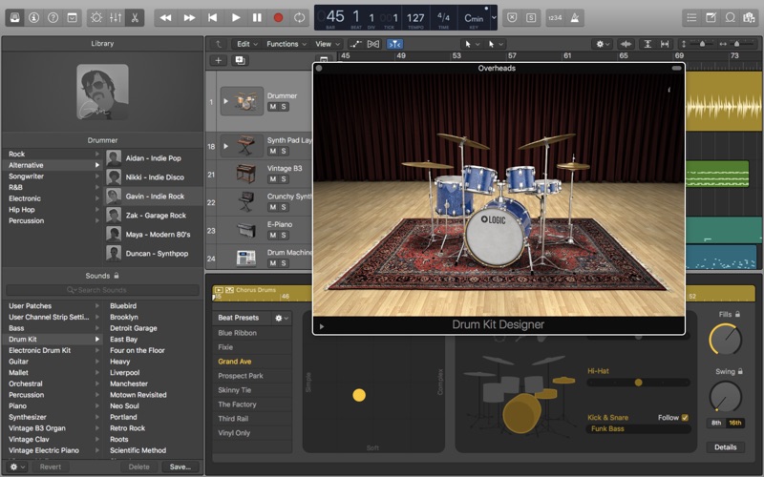
Task: Open the Media Browser button
Action: [749, 18]
